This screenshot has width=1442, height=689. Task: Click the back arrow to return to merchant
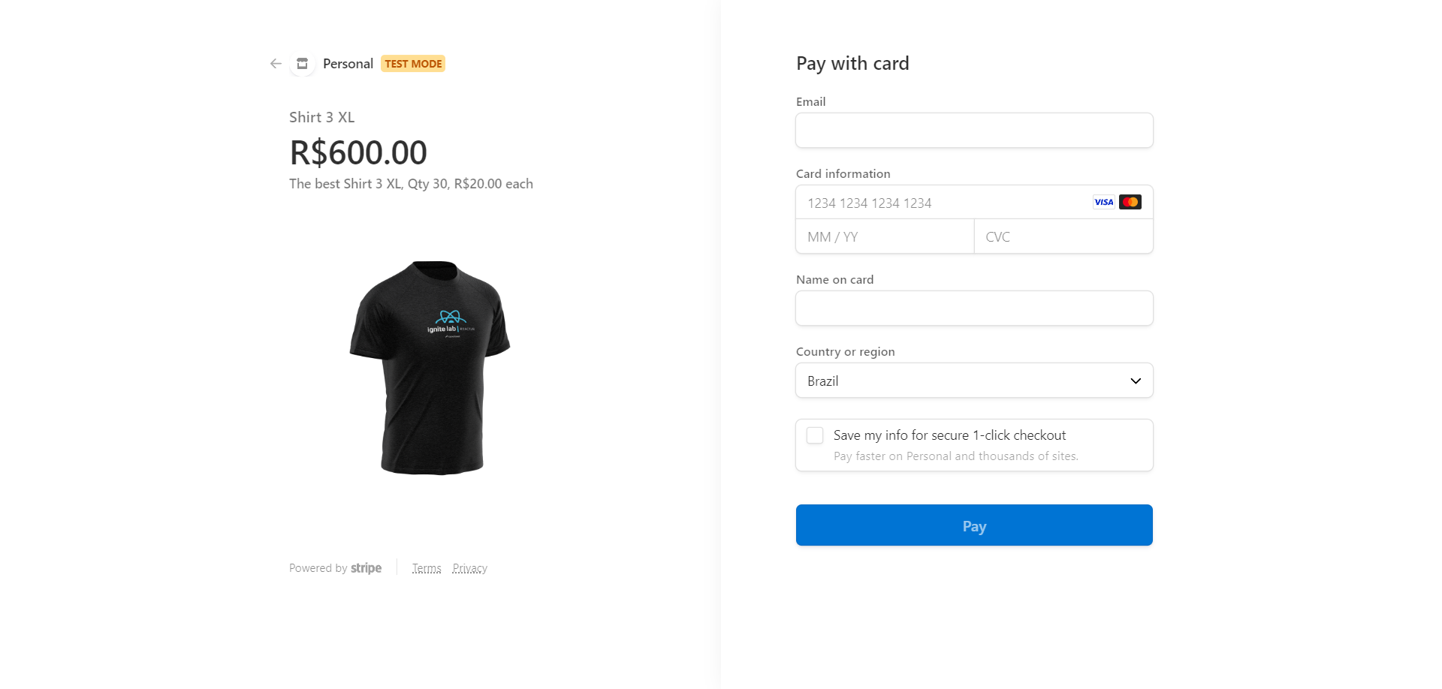coord(275,64)
